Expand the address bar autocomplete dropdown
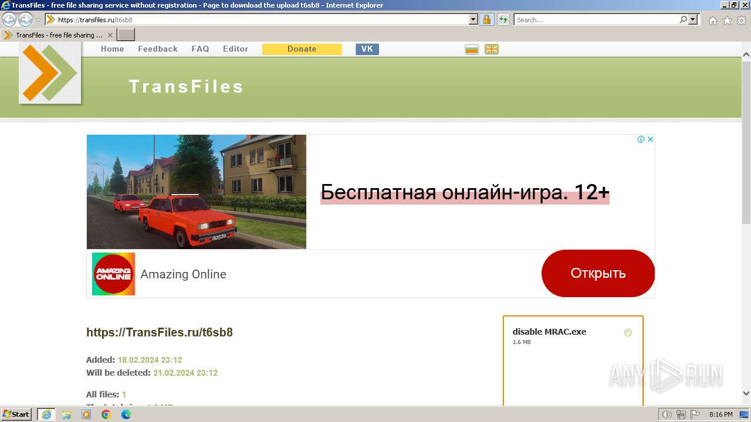Image resolution: width=751 pixels, height=422 pixels. pyautogui.click(x=473, y=20)
